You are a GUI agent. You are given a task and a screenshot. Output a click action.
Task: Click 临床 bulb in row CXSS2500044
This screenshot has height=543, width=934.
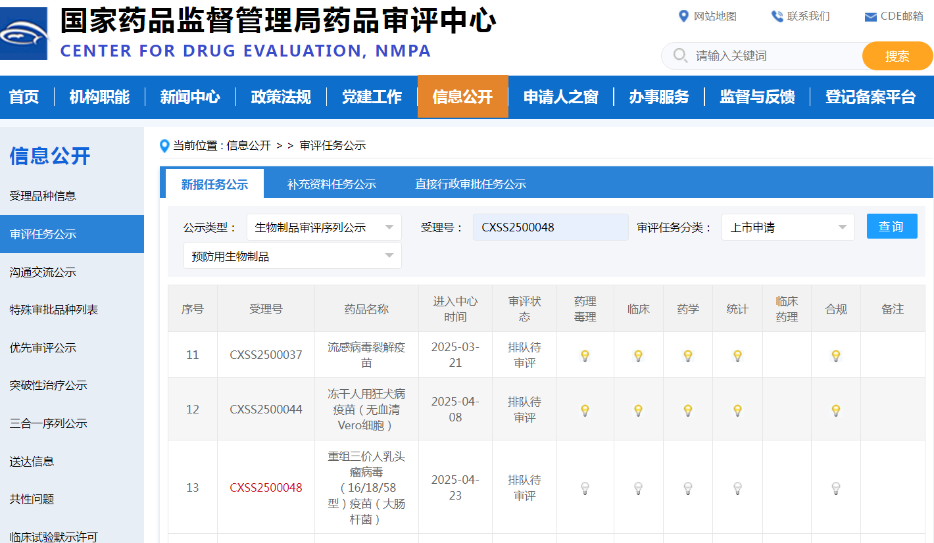[638, 410]
